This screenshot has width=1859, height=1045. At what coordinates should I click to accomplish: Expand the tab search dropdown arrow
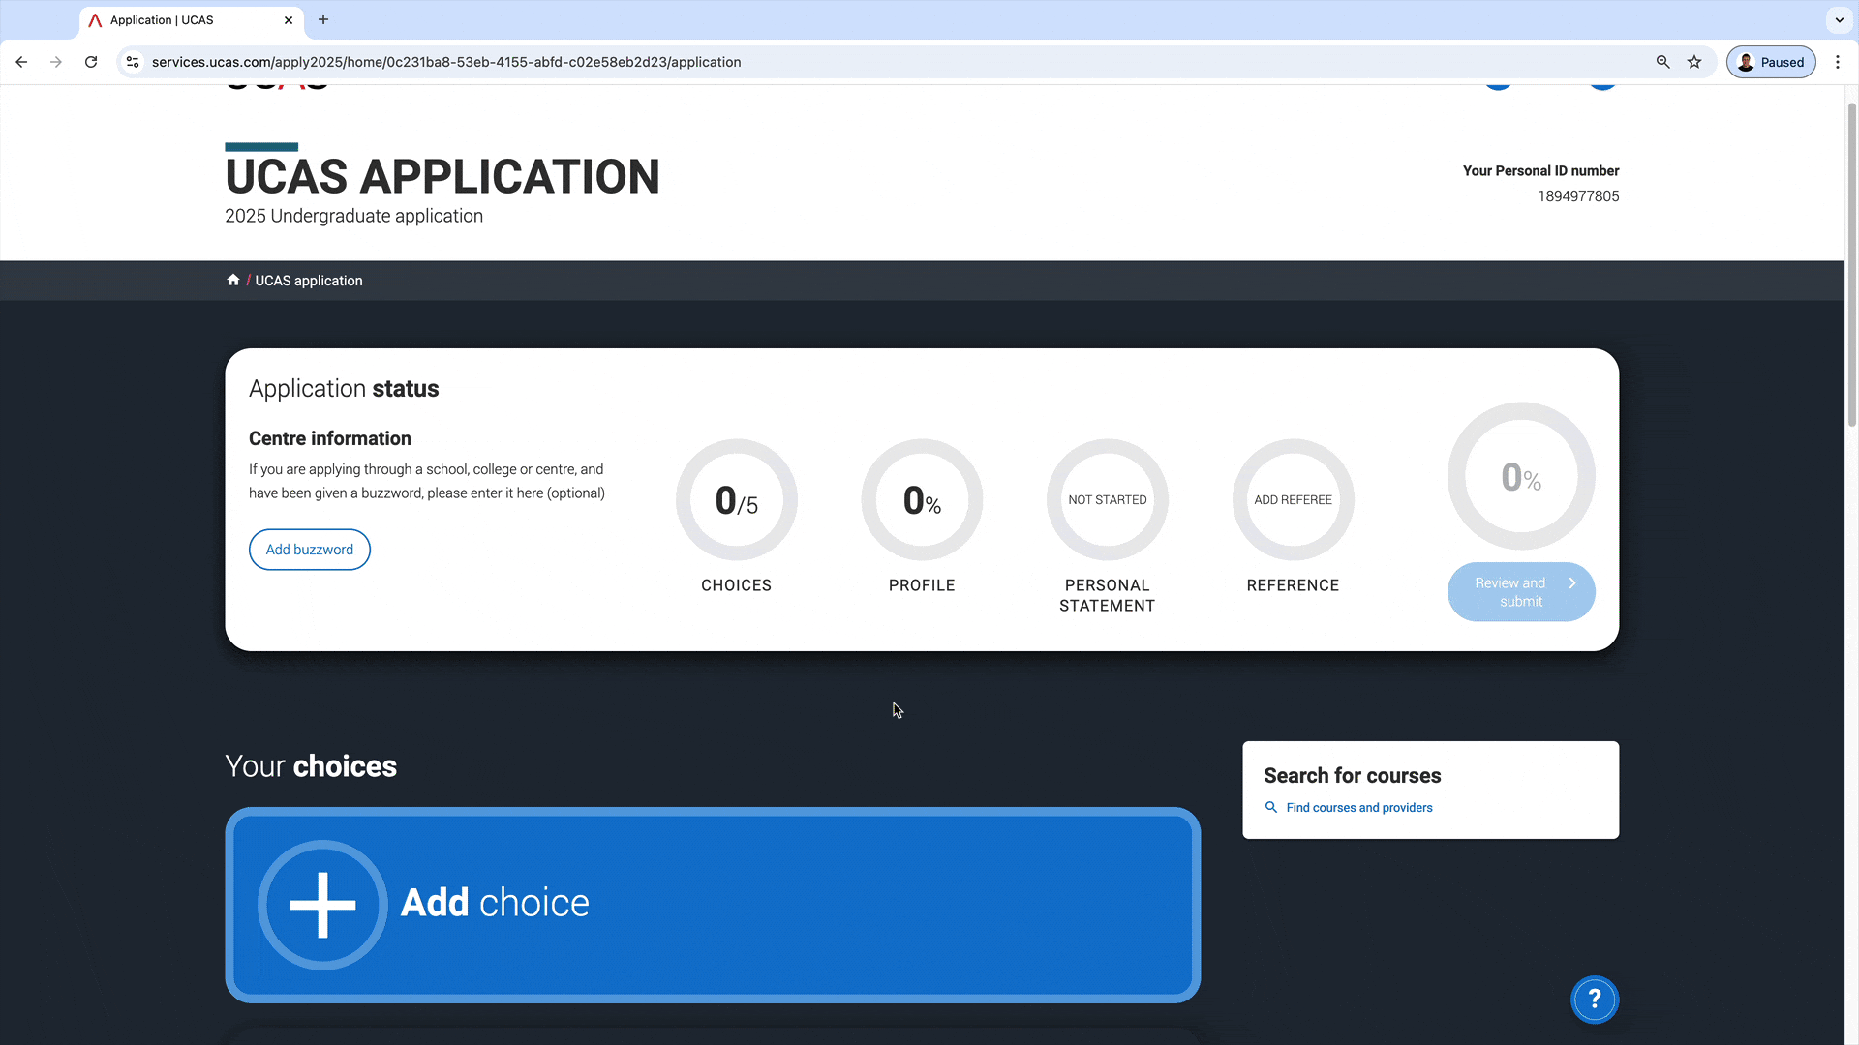1839,19
